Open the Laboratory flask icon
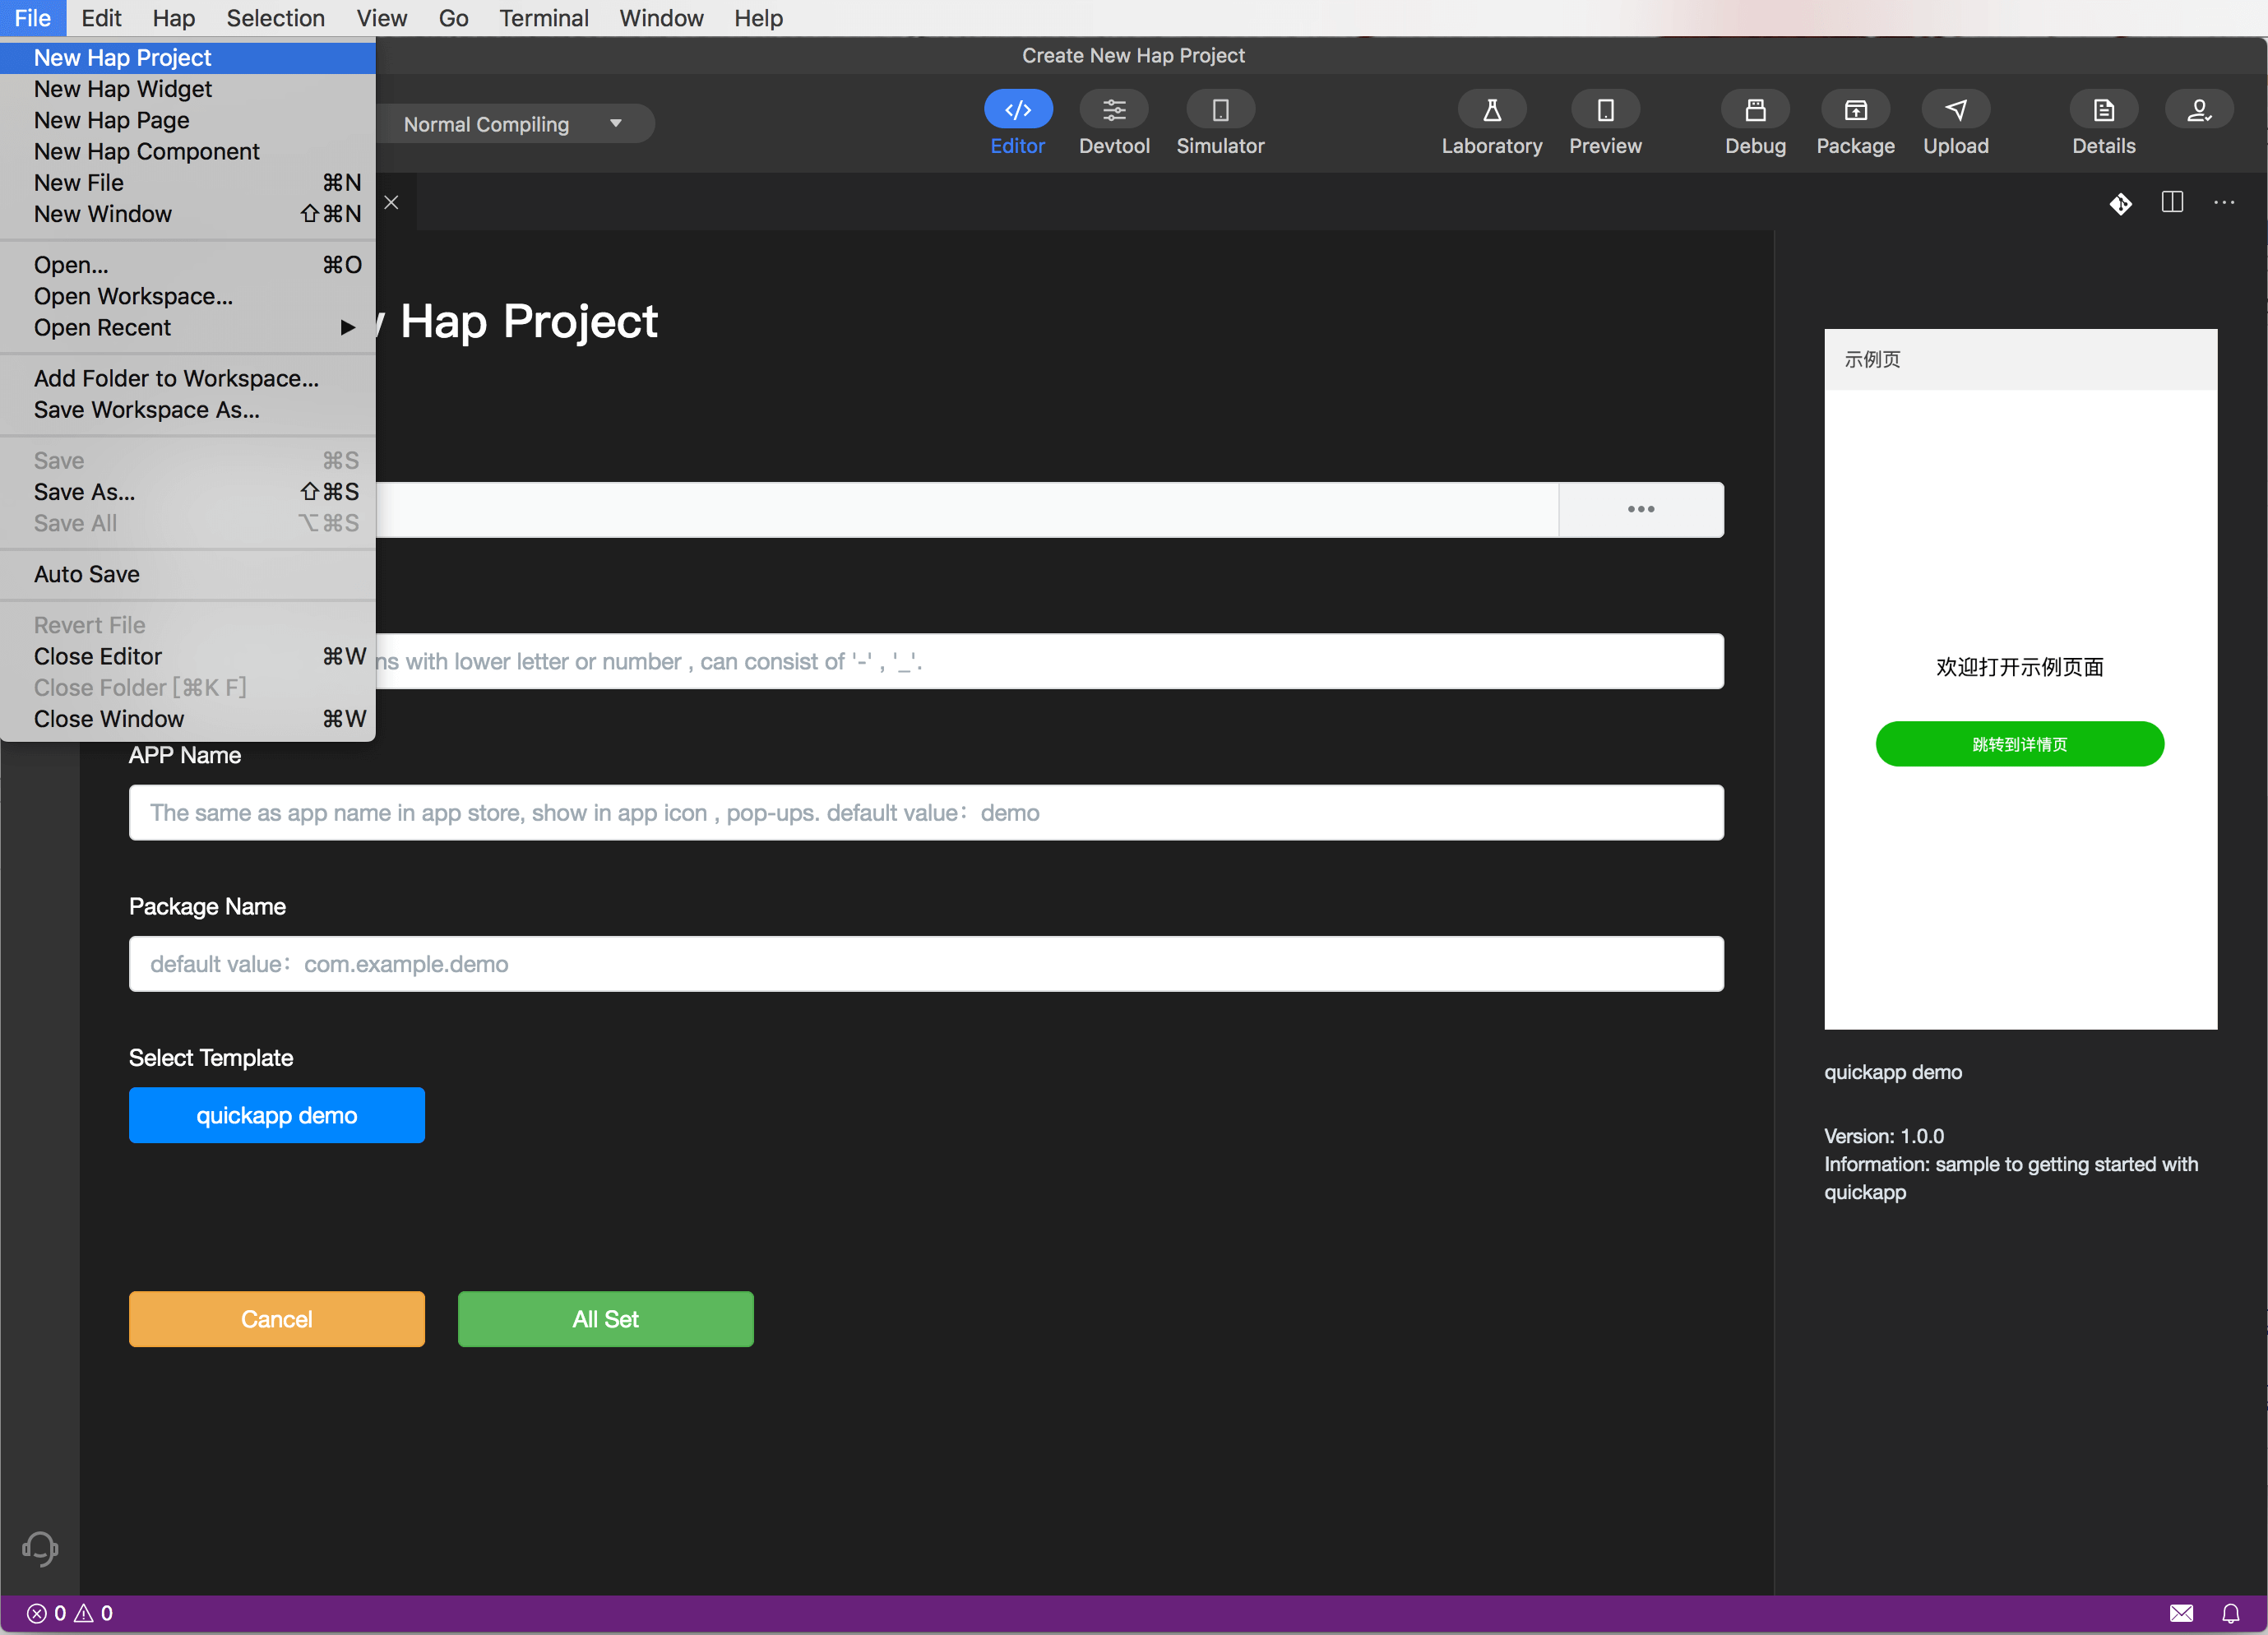2268x1635 pixels. (1491, 109)
